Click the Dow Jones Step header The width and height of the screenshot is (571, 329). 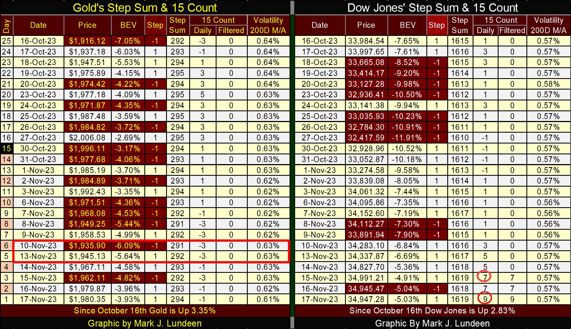click(436, 25)
